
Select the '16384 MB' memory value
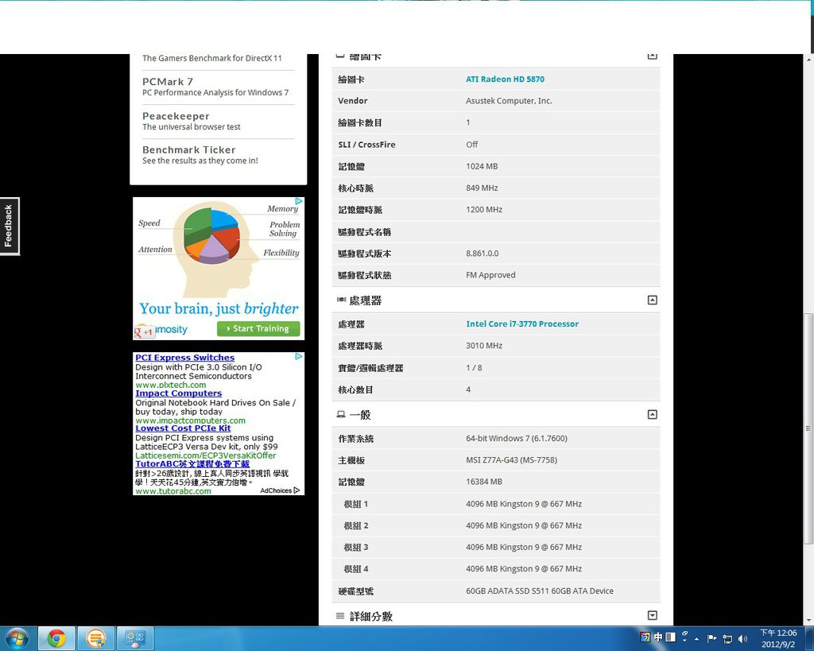click(x=484, y=482)
